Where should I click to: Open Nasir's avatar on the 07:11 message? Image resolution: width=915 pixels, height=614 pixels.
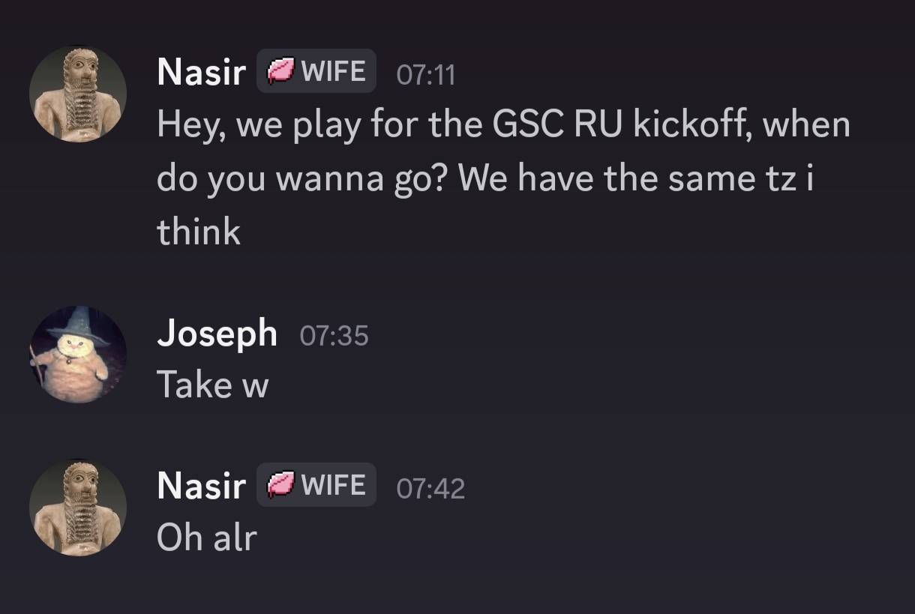pyautogui.click(x=78, y=94)
